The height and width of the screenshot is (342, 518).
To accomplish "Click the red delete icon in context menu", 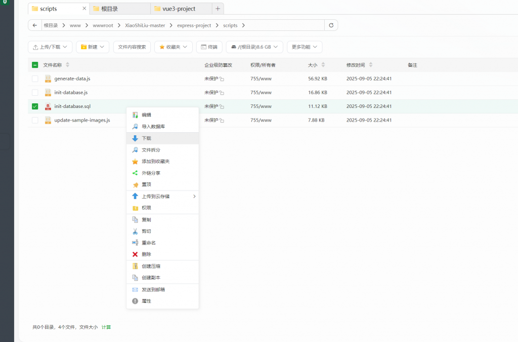I will [135, 254].
